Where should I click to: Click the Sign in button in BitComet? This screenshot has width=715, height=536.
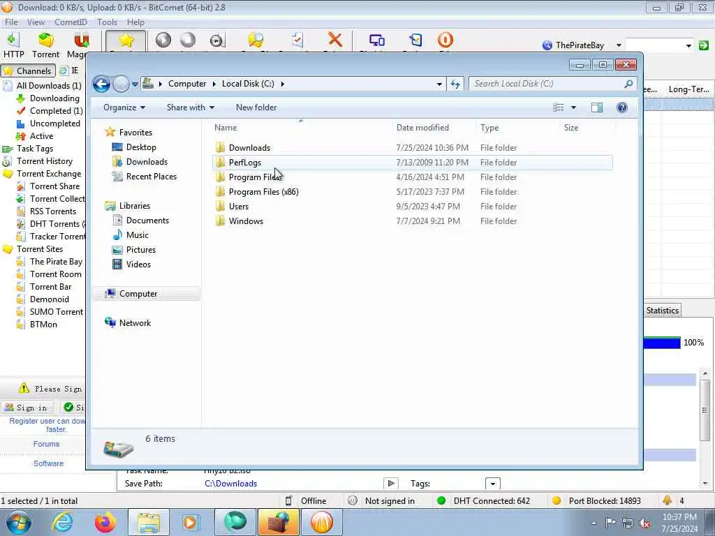pos(27,408)
